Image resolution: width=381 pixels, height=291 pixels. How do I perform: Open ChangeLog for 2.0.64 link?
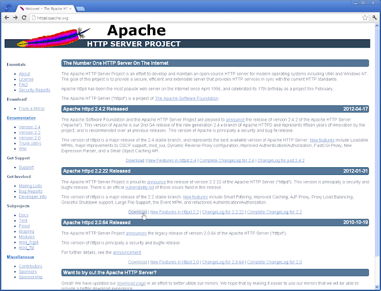click(223, 262)
